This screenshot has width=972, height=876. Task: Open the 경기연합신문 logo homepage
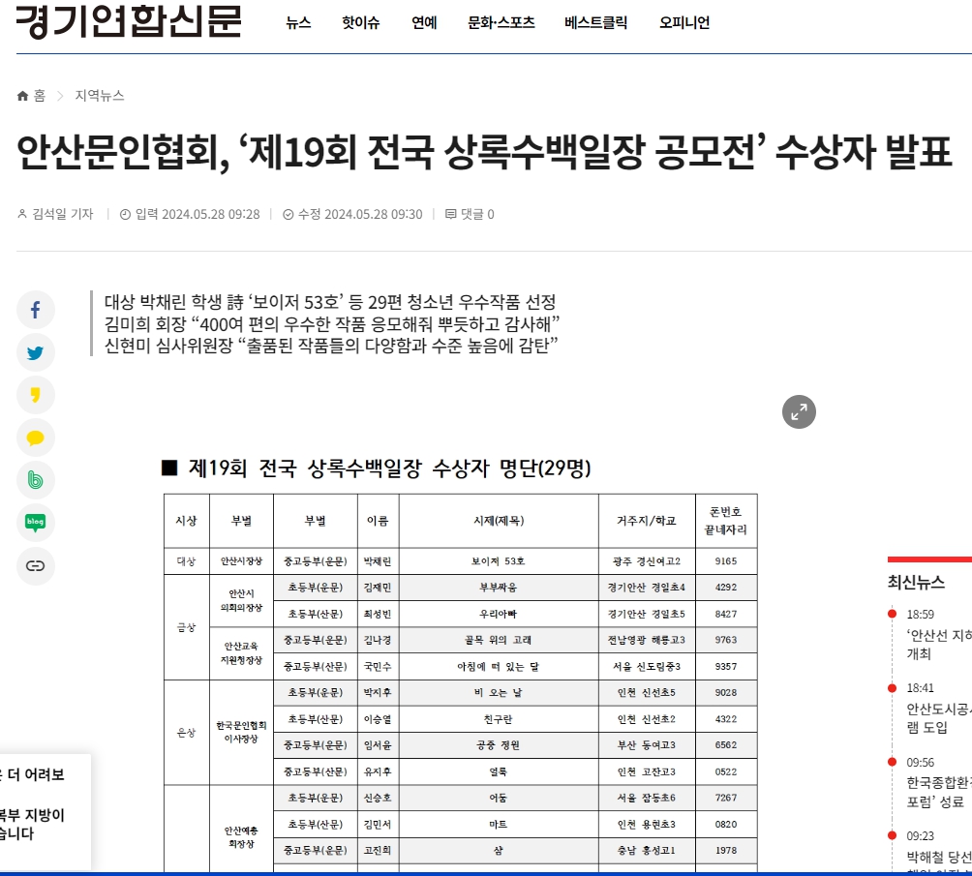(x=129, y=22)
